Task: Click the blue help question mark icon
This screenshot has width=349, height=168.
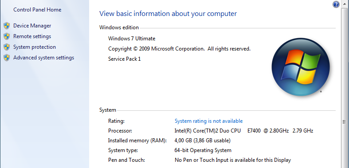Action: click(336, 4)
